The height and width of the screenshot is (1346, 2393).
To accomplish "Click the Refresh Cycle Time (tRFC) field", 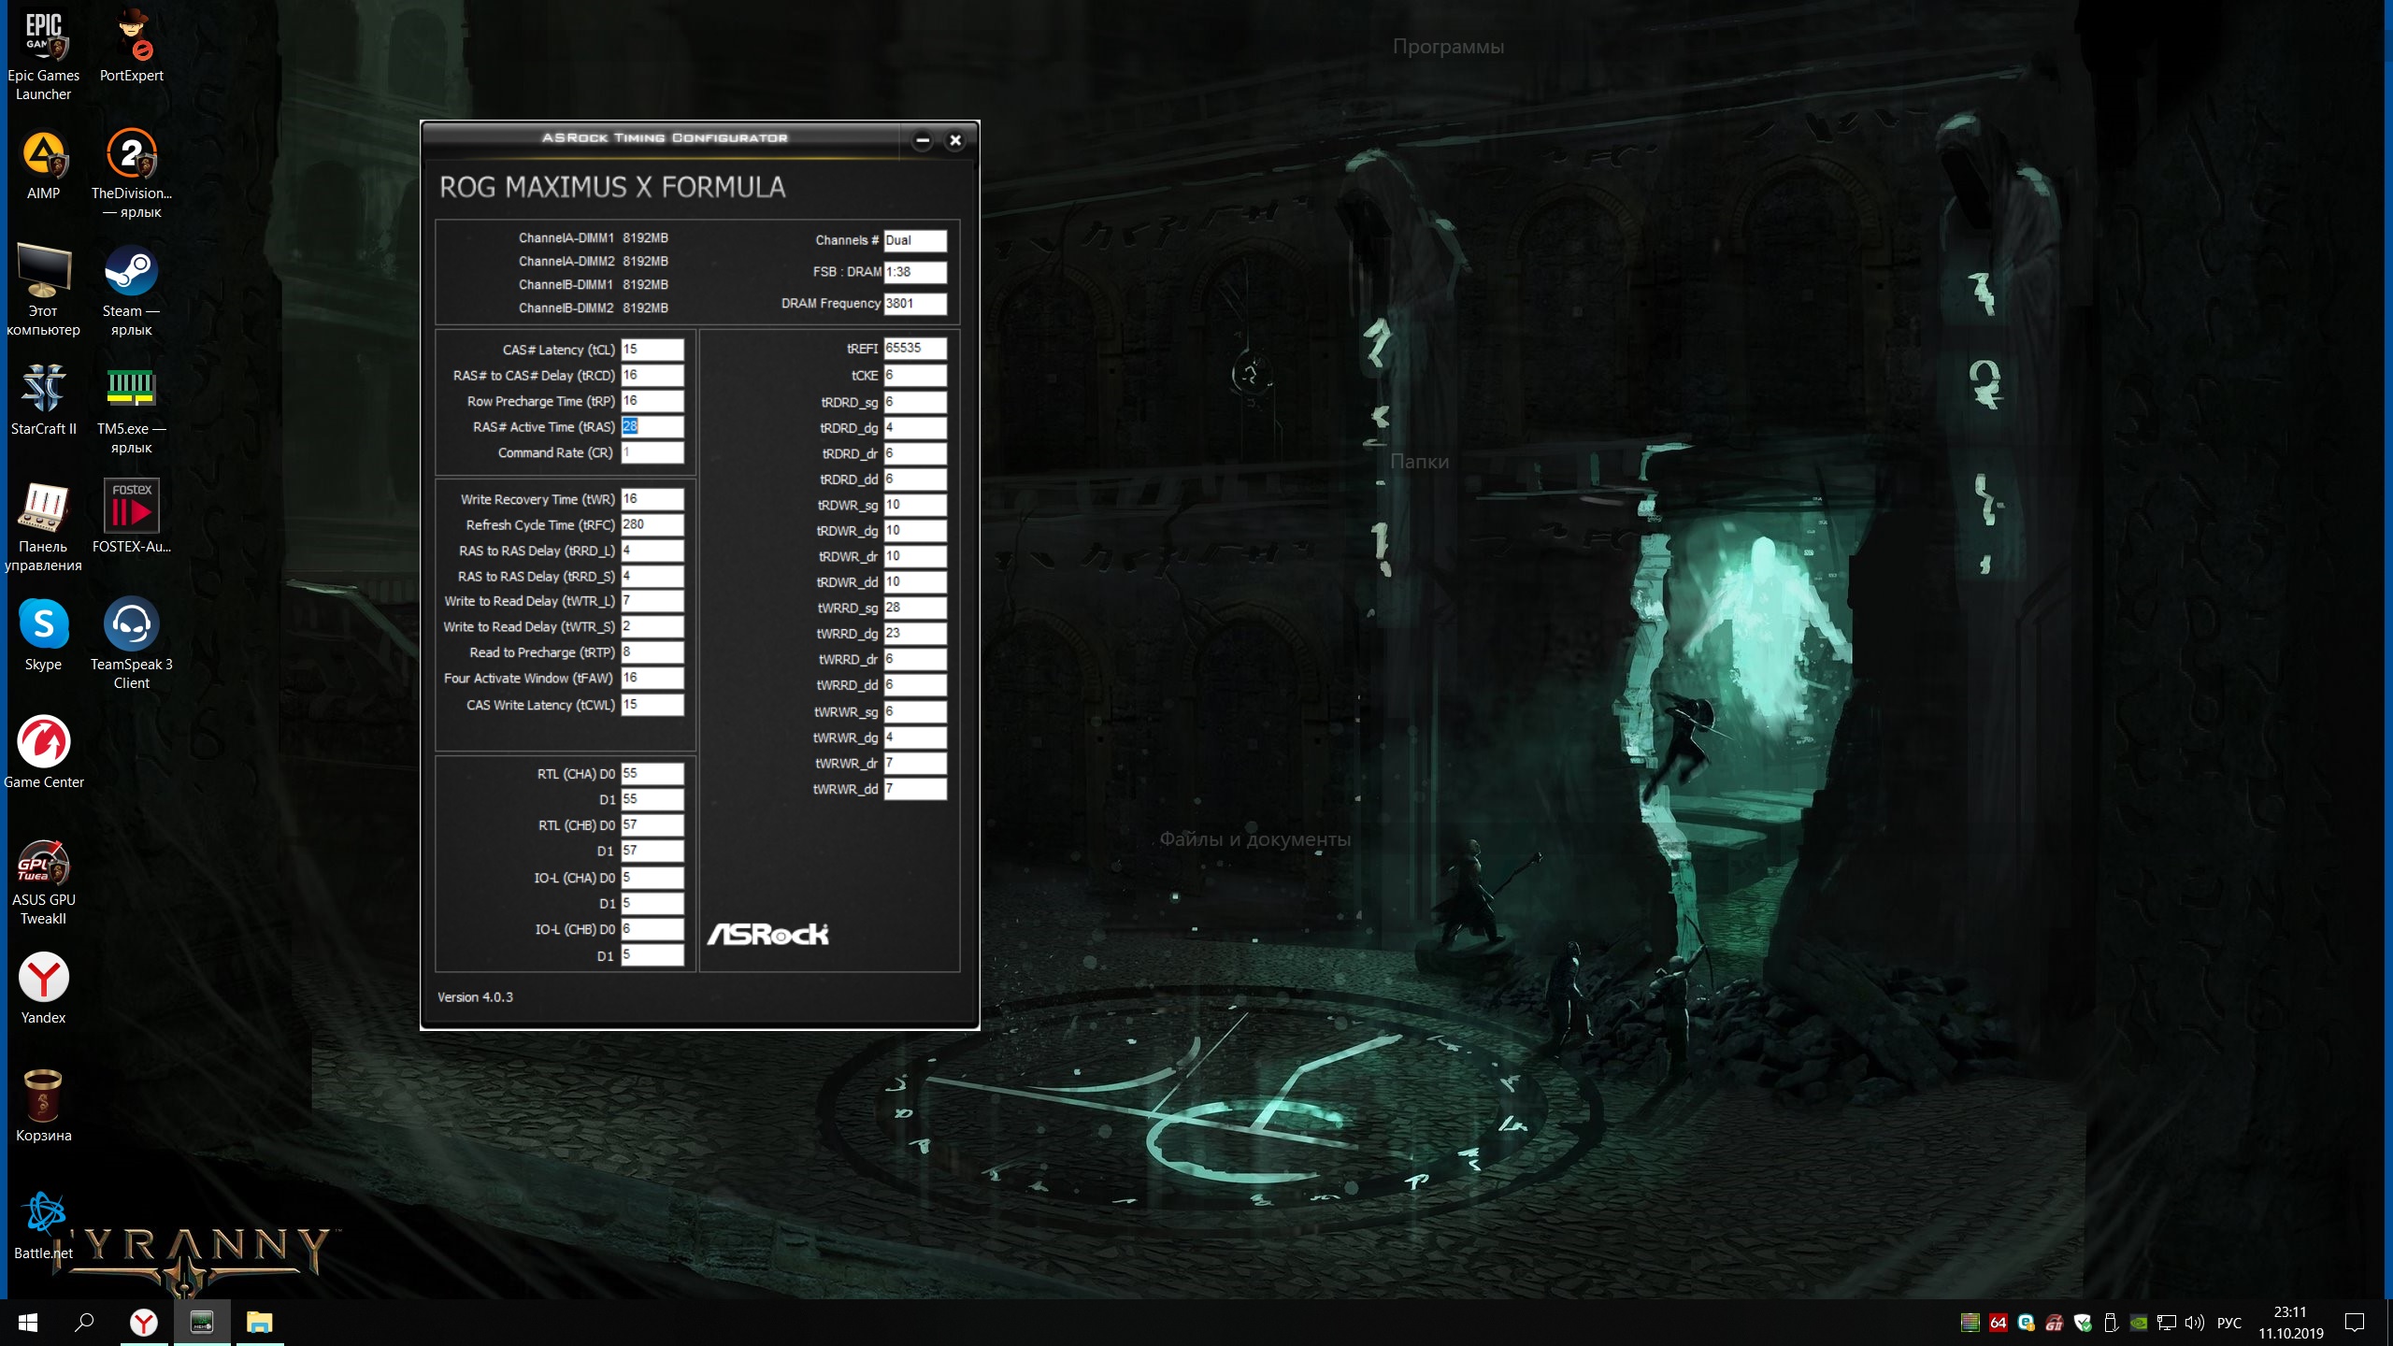I will click(652, 524).
